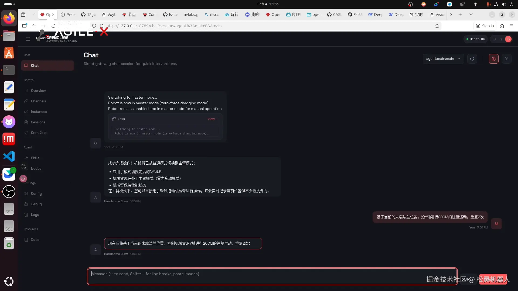Click the Sign in button in the browser
Viewport: 518px width, 291px height.
pyautogui.click(x=485, y=26)
